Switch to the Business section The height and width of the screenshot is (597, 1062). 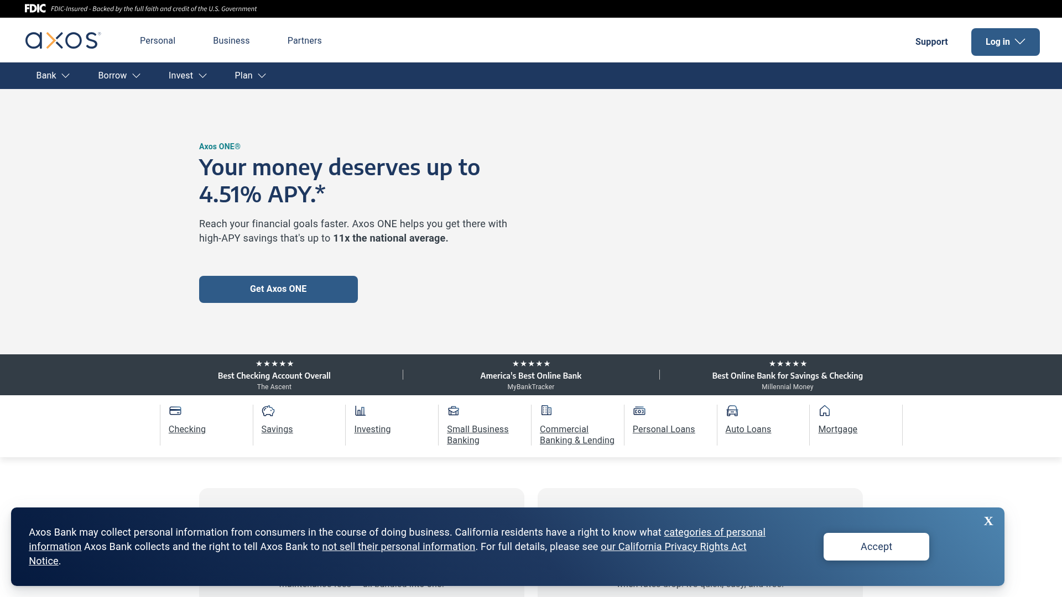pos(231,40)
